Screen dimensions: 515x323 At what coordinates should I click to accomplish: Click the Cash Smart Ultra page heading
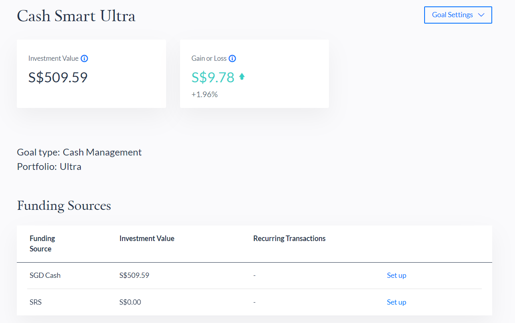point(76,16)
